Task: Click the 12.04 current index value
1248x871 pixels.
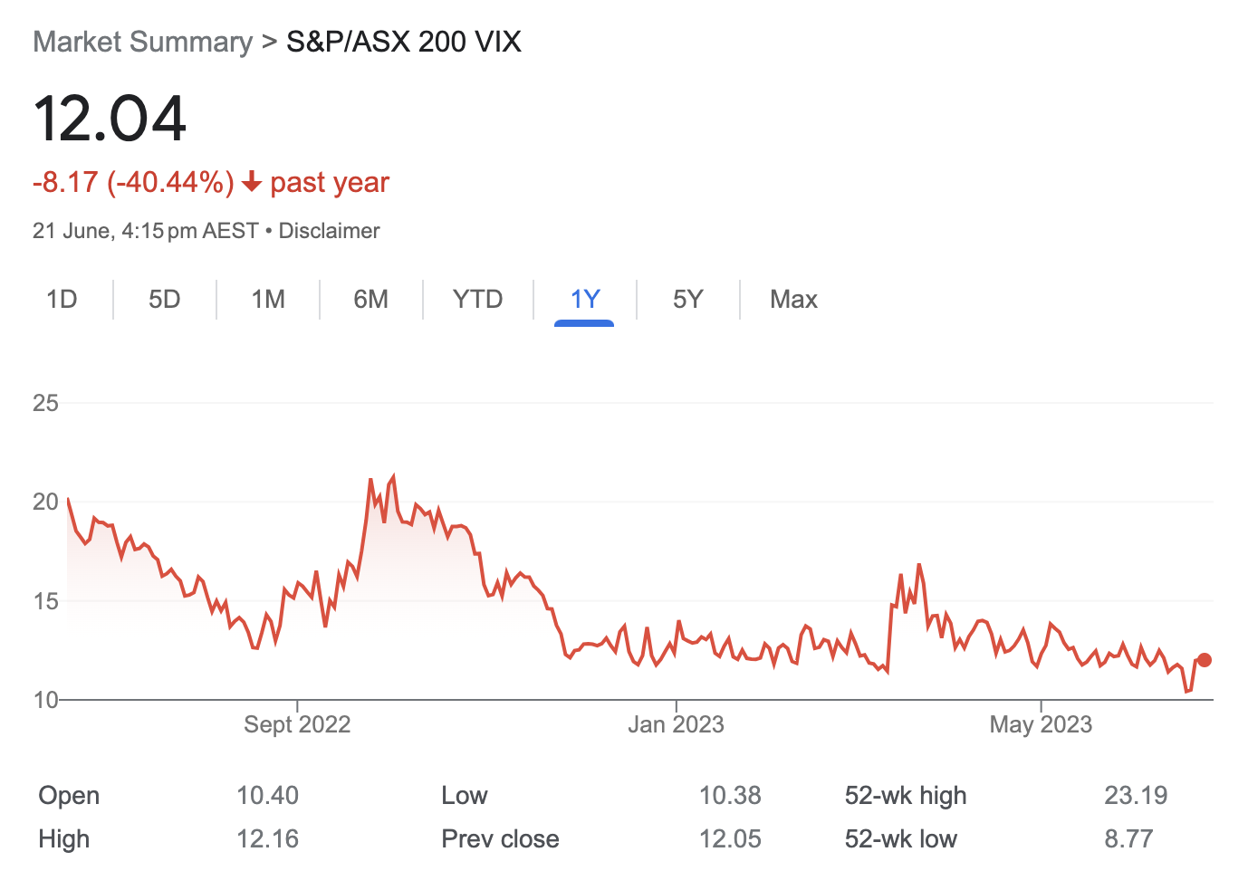Action: (110, 119)
